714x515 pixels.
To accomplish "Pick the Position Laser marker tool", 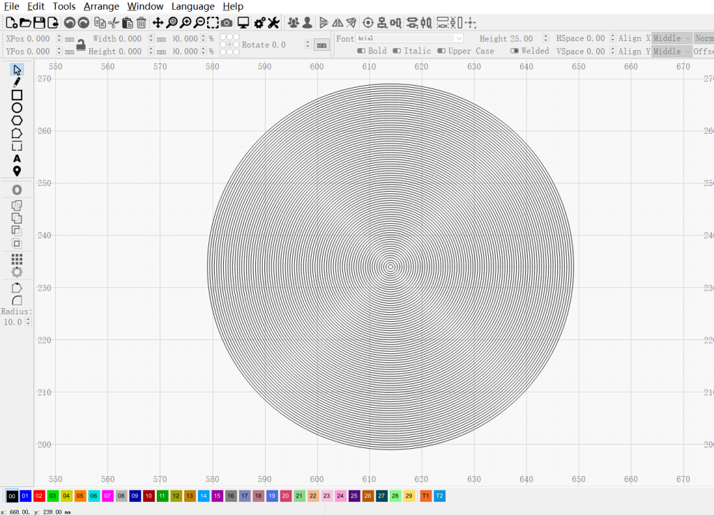I will 17,171.
